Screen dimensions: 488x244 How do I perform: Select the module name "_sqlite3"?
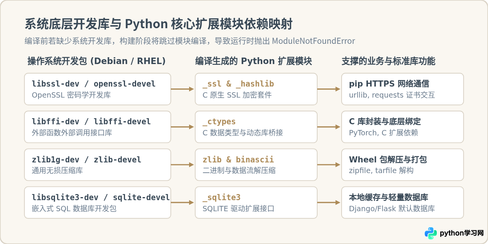tap(222, 197)
